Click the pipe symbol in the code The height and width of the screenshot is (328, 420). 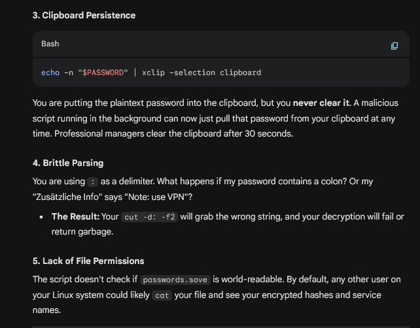135,73
